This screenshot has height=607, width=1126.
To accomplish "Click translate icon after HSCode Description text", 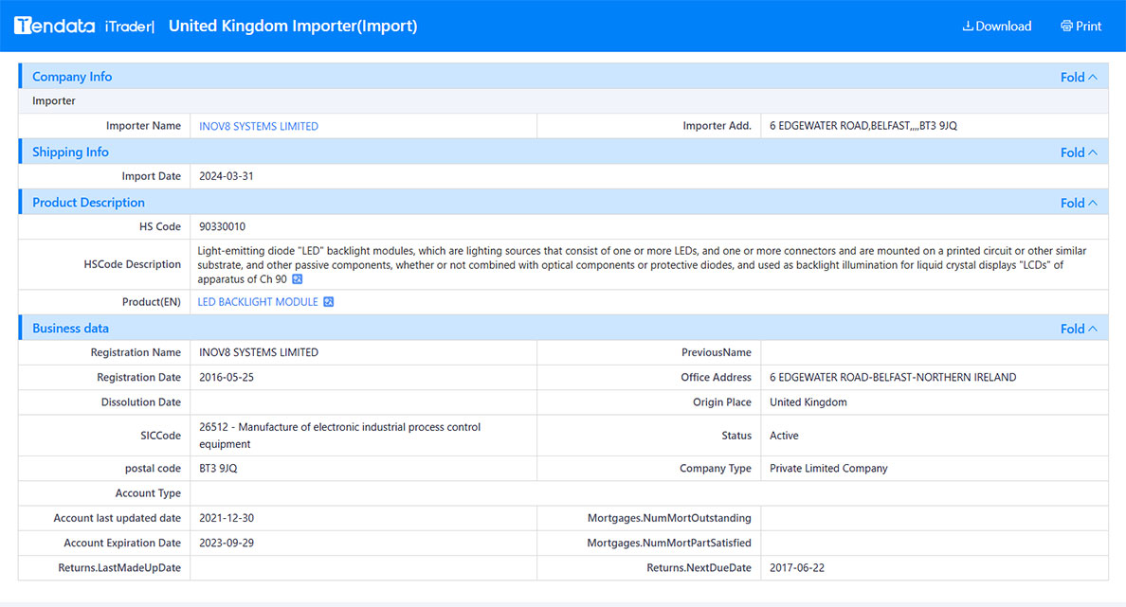I will point(298,279).
